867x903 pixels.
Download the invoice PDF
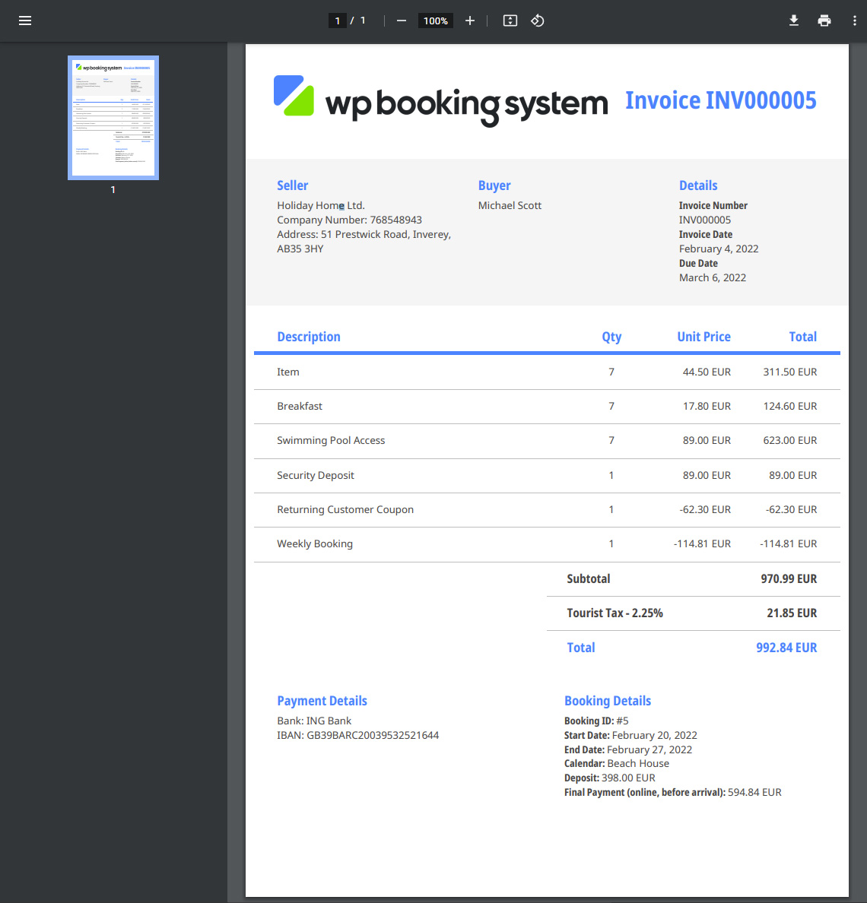(793, 21)
